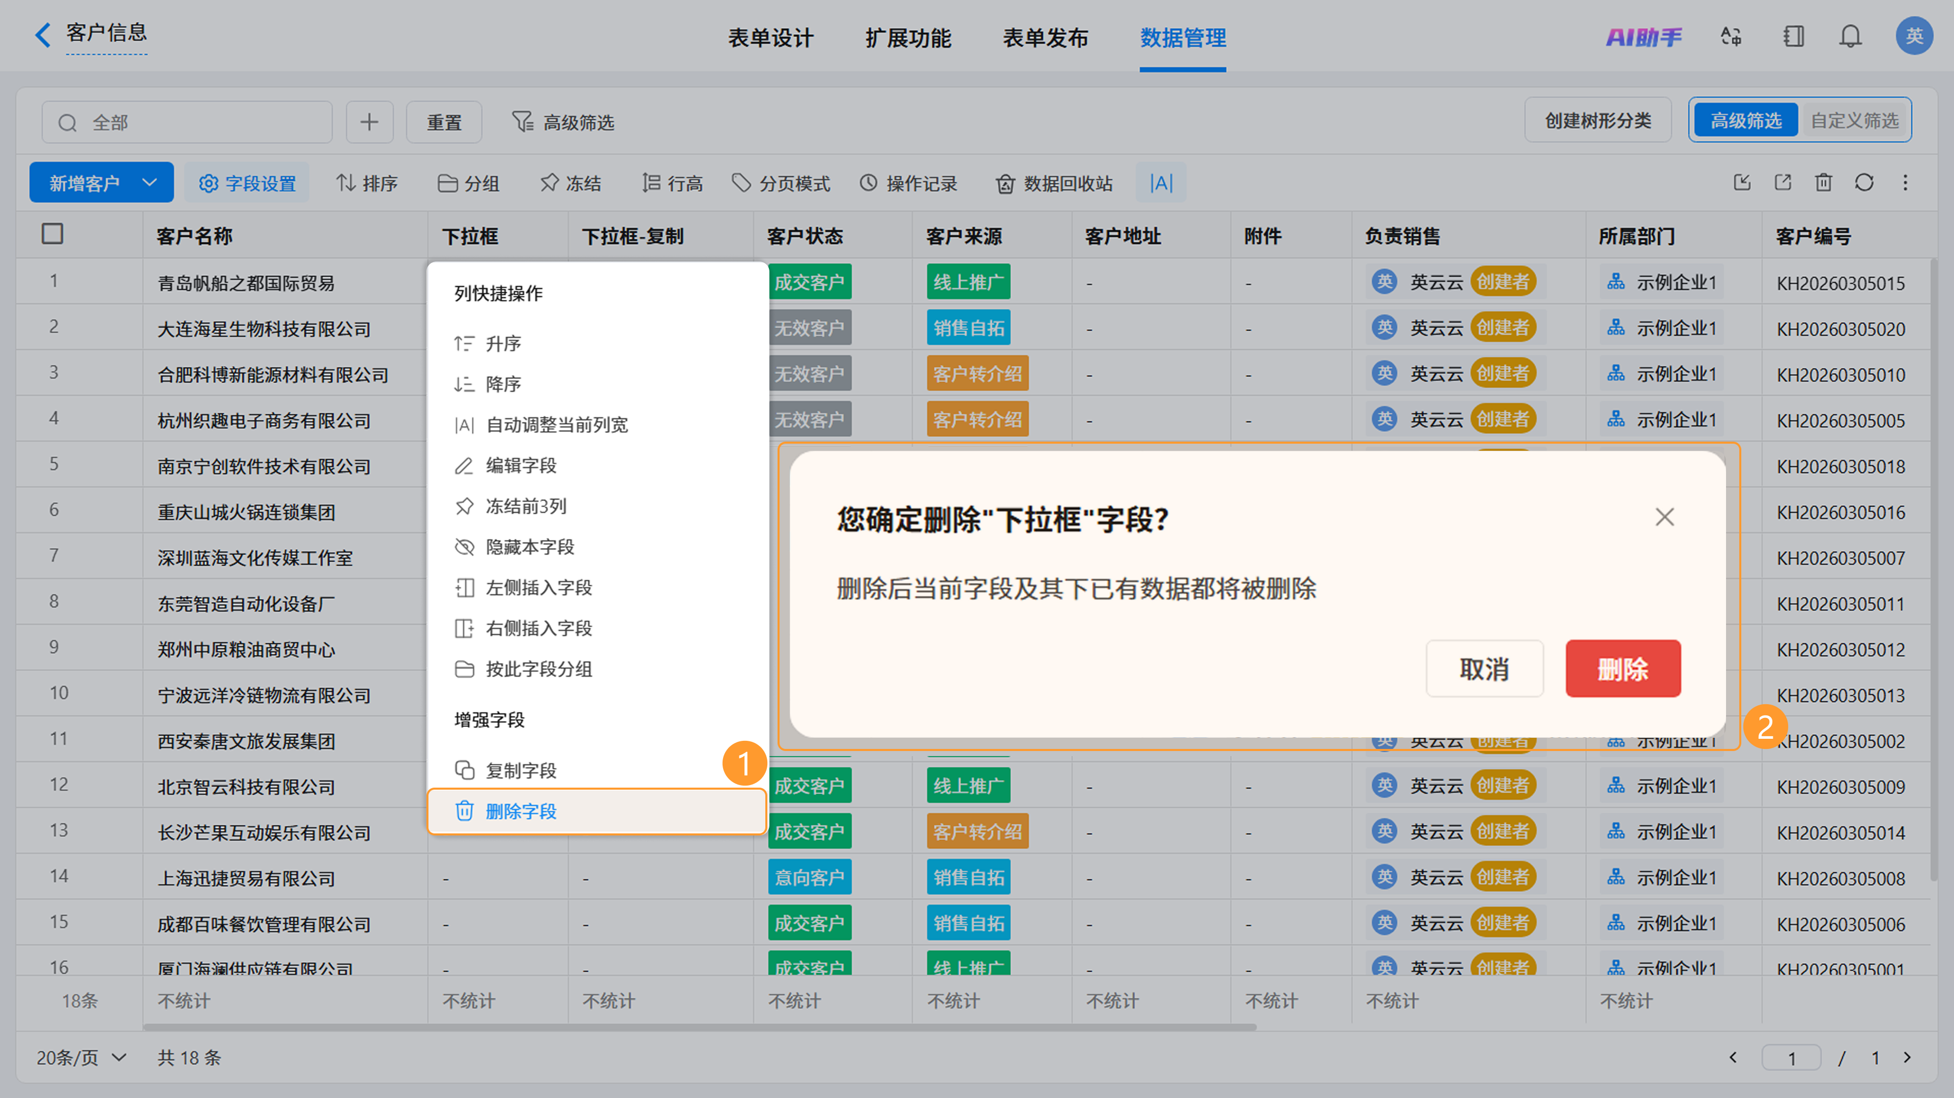Click the 分组 group button

(469, 183)
